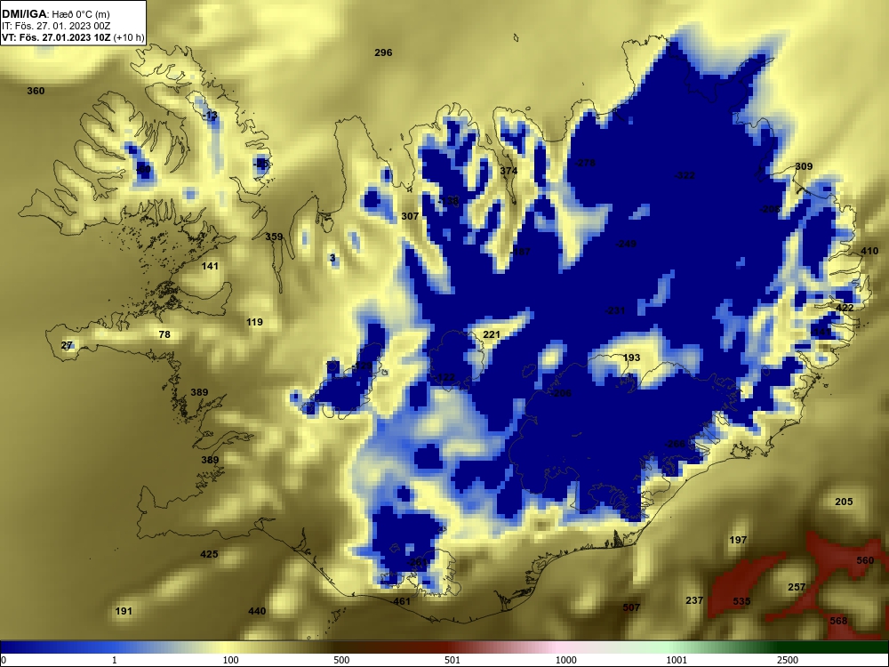
Task: Click the map value 257
Action: 797,588
